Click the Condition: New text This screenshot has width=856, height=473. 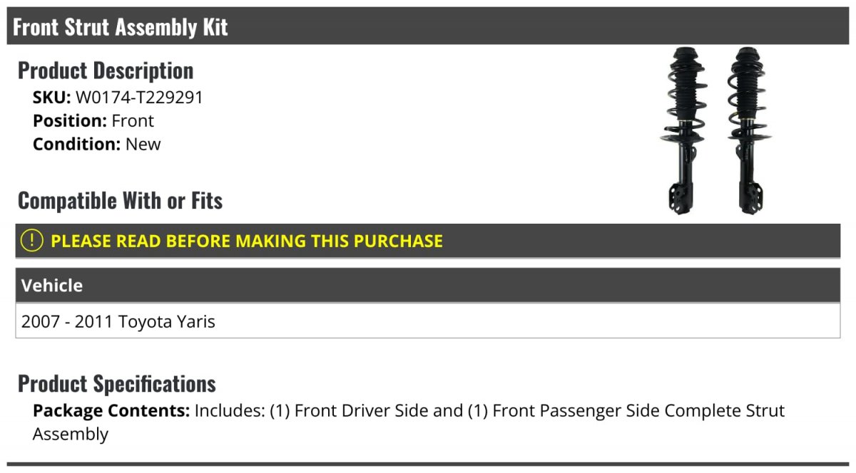pos(97,145)
